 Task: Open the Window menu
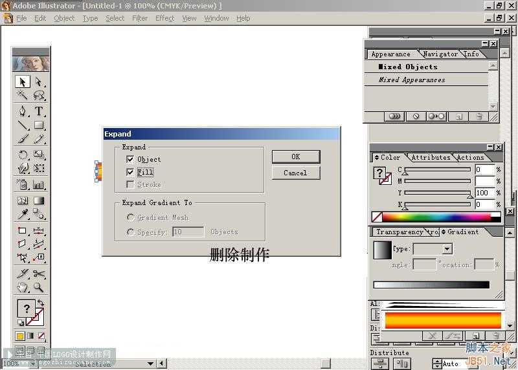(x=216, y=18)
